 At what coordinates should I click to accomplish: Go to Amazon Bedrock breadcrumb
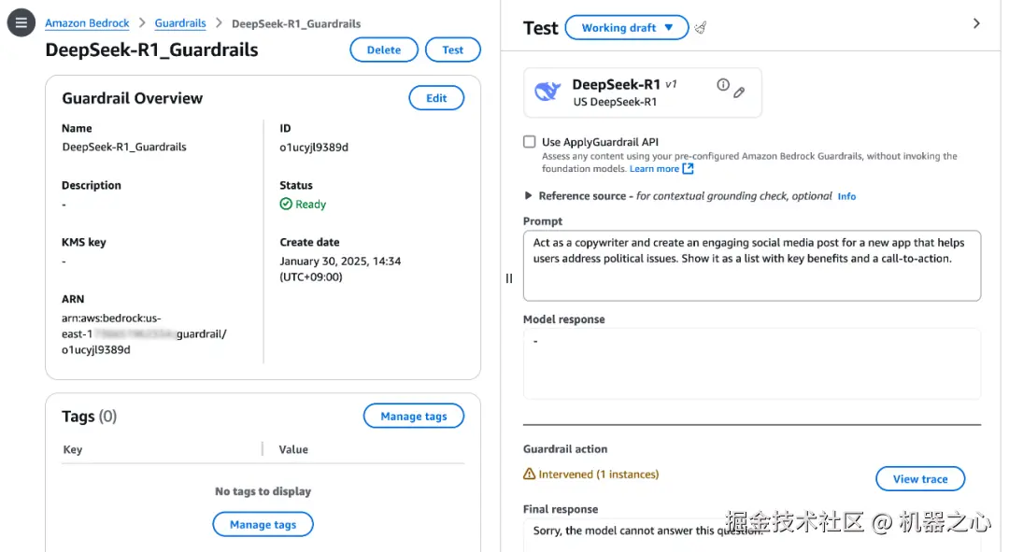(x=87, y=23)
